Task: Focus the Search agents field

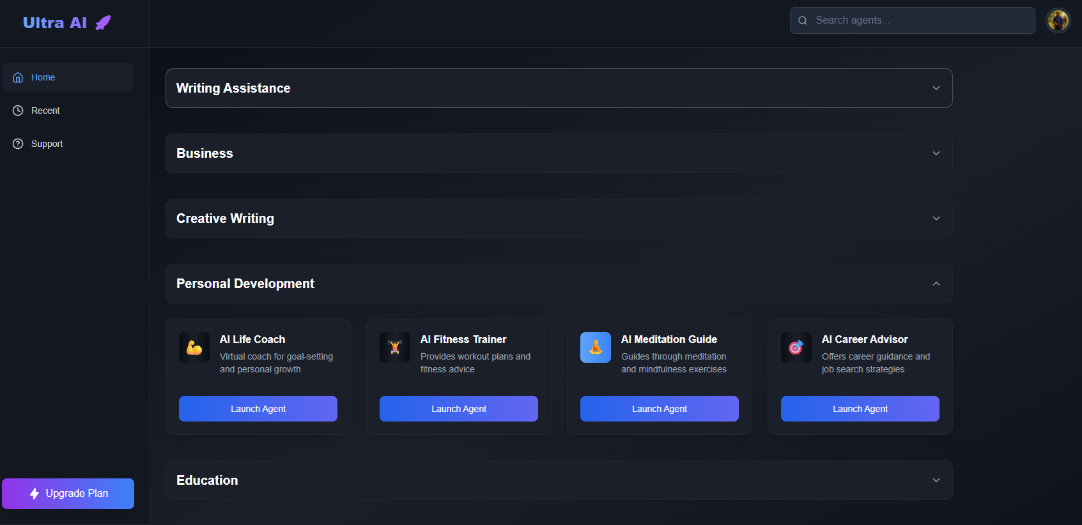Action: (x=913, y=20)
